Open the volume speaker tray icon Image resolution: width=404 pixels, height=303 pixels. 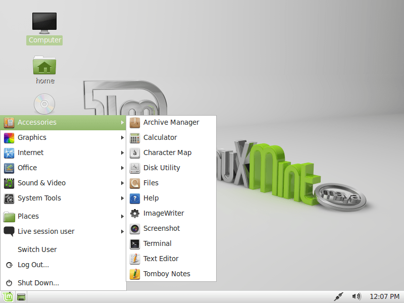[x=357, y=297]
